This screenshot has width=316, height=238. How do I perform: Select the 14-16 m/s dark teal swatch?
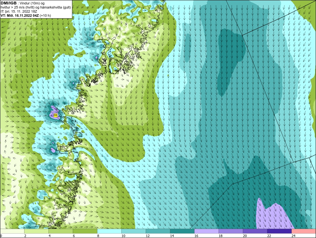click(x=182, y=231)
